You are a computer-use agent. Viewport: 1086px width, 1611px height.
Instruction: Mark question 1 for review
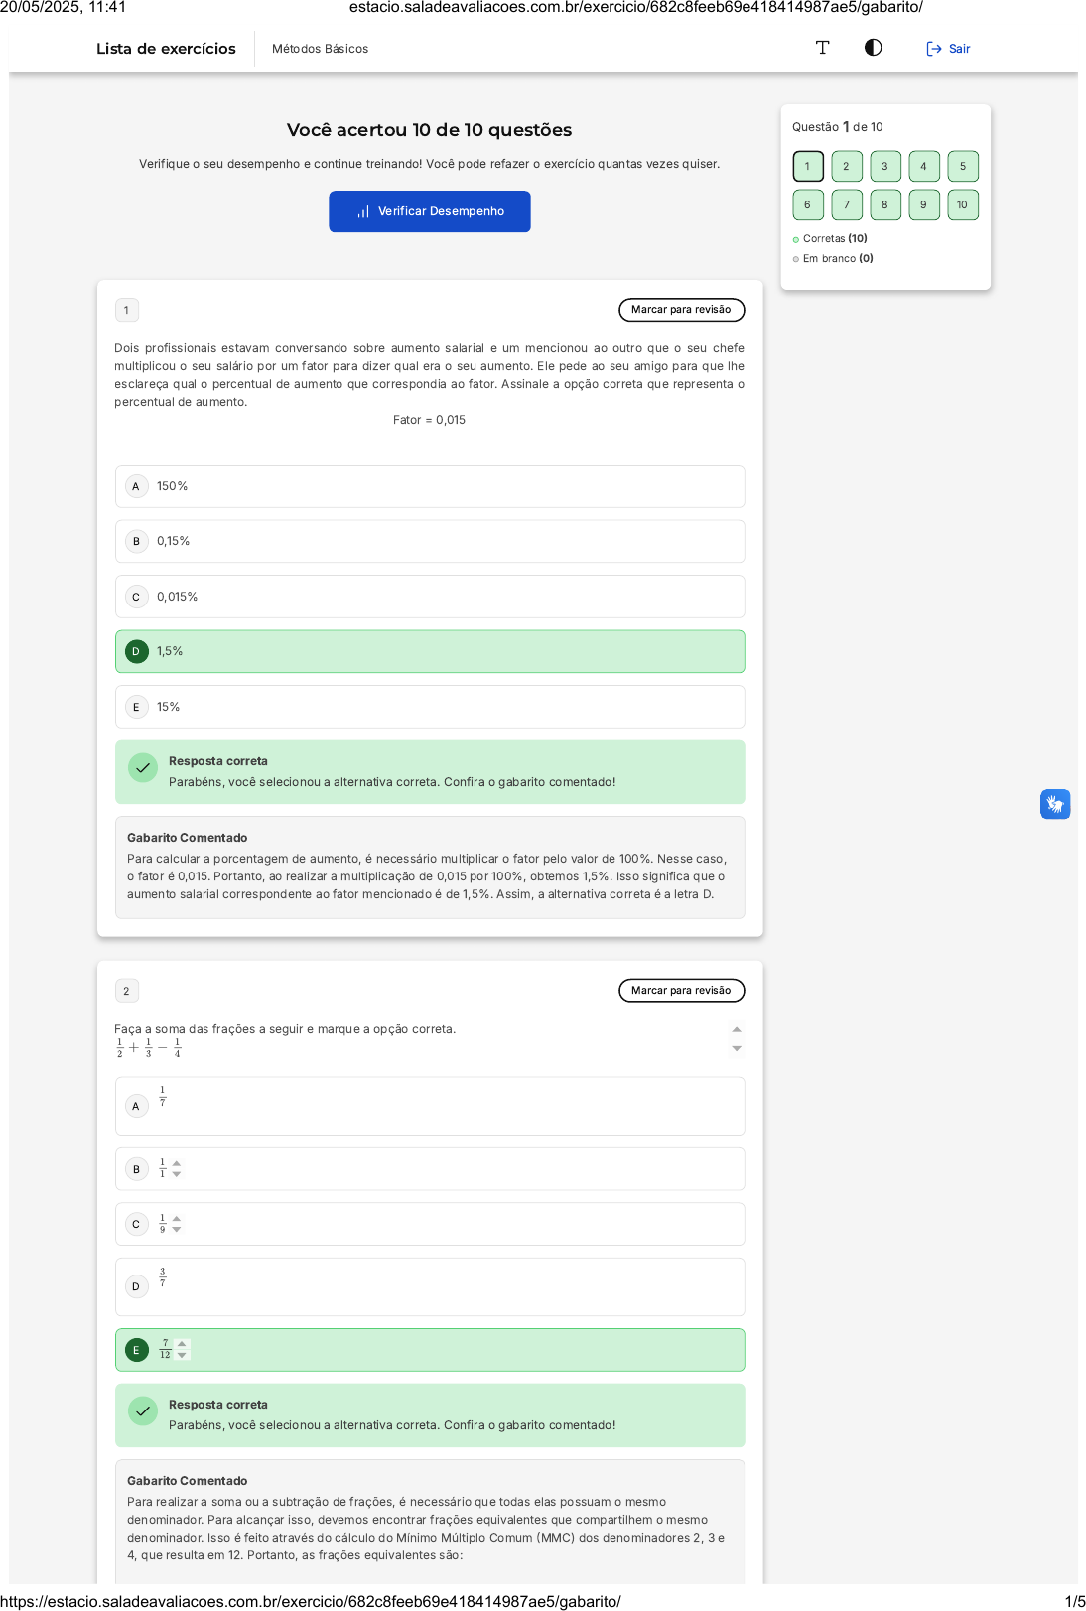tap(681, 310)
